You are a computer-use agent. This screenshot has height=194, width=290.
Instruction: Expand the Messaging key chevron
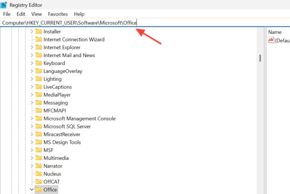tap(32, 103)
